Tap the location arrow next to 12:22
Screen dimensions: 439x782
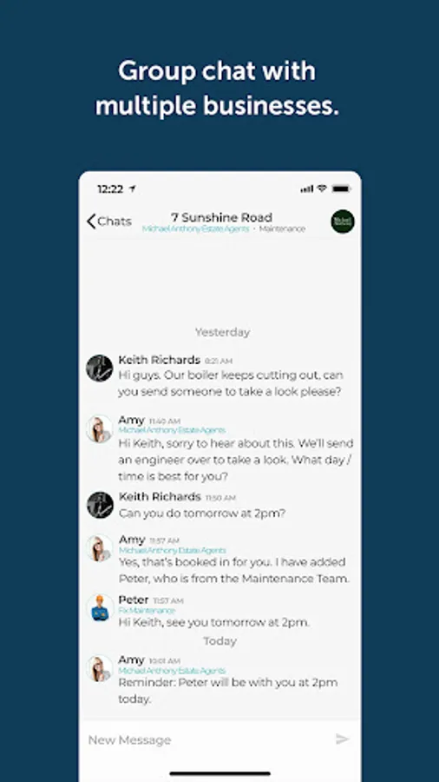point(133,189)
